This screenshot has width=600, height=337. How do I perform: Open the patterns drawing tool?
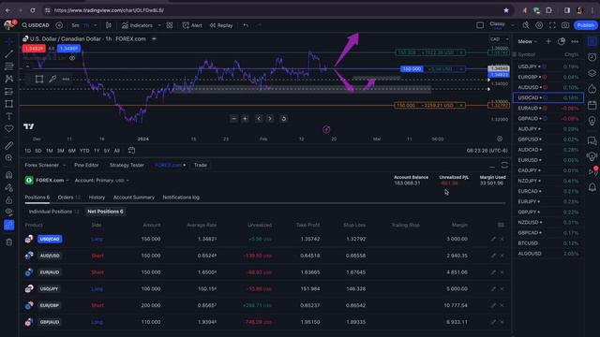(8, 79)
